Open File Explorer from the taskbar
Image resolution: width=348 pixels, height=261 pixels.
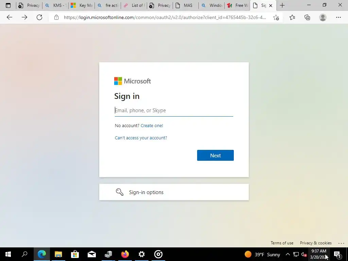point(58,254)
